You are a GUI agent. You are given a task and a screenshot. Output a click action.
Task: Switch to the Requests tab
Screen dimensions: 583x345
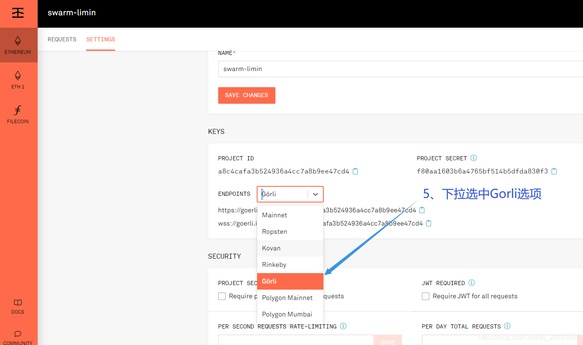point(62,39)
